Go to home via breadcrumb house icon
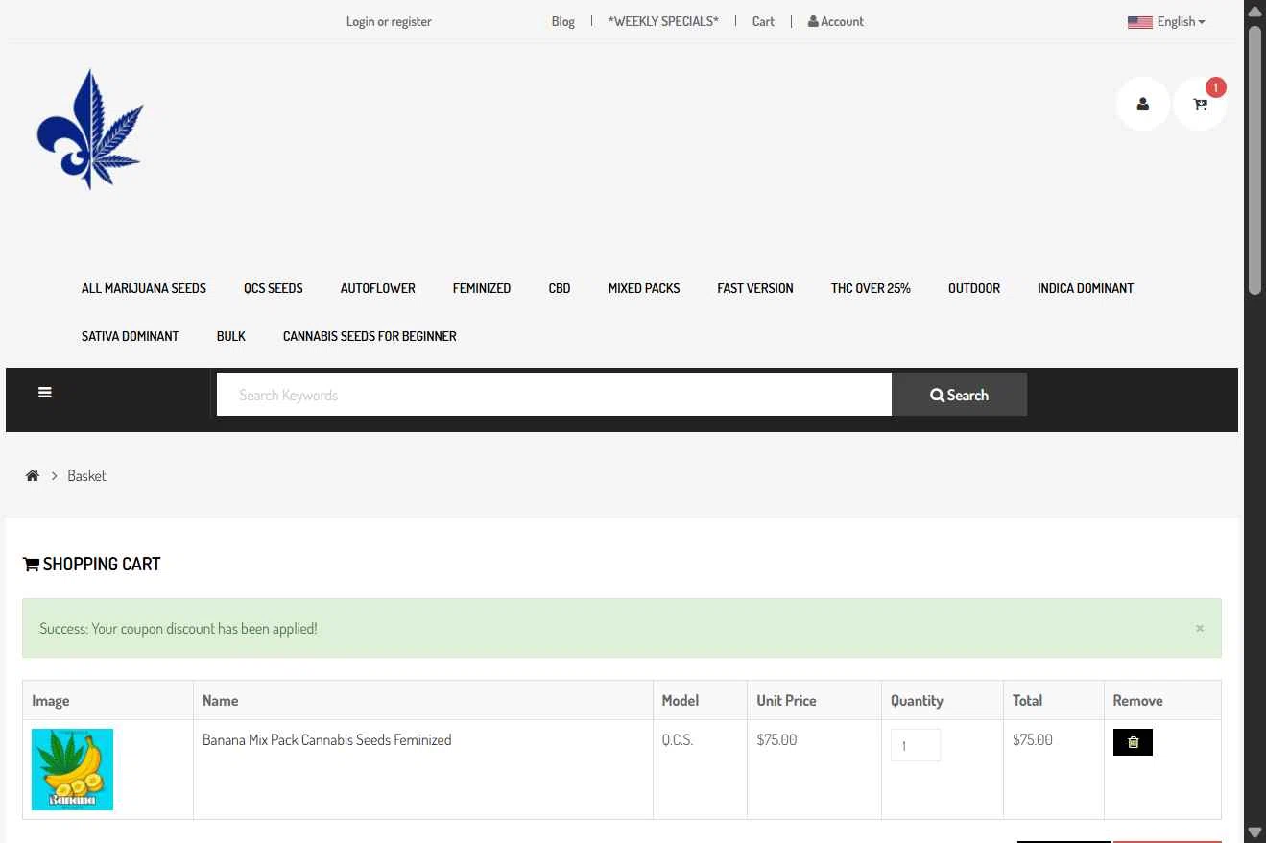Viewport: 1266px width, 843px height. 33,476
